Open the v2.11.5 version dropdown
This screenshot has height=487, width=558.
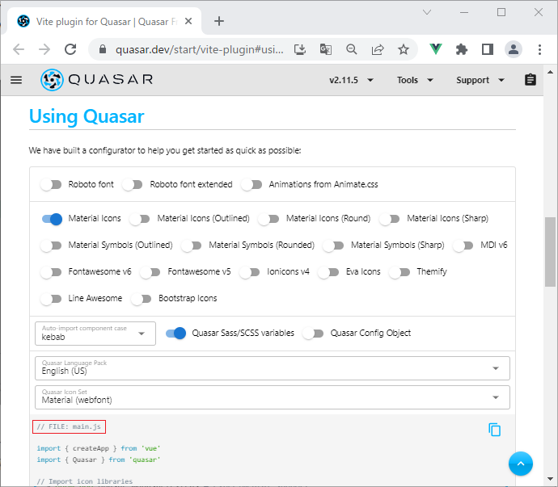351,80
